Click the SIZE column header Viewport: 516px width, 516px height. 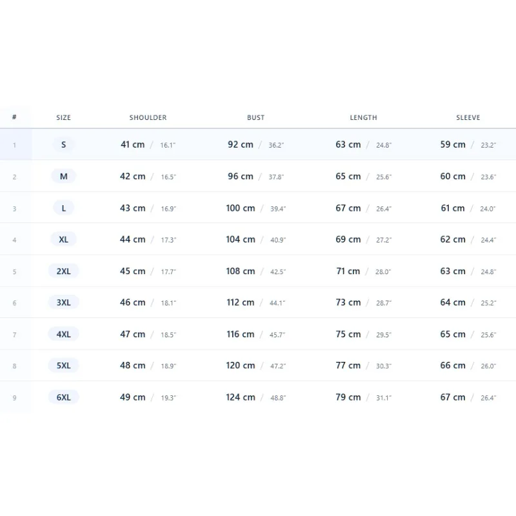tap(63, 117)
